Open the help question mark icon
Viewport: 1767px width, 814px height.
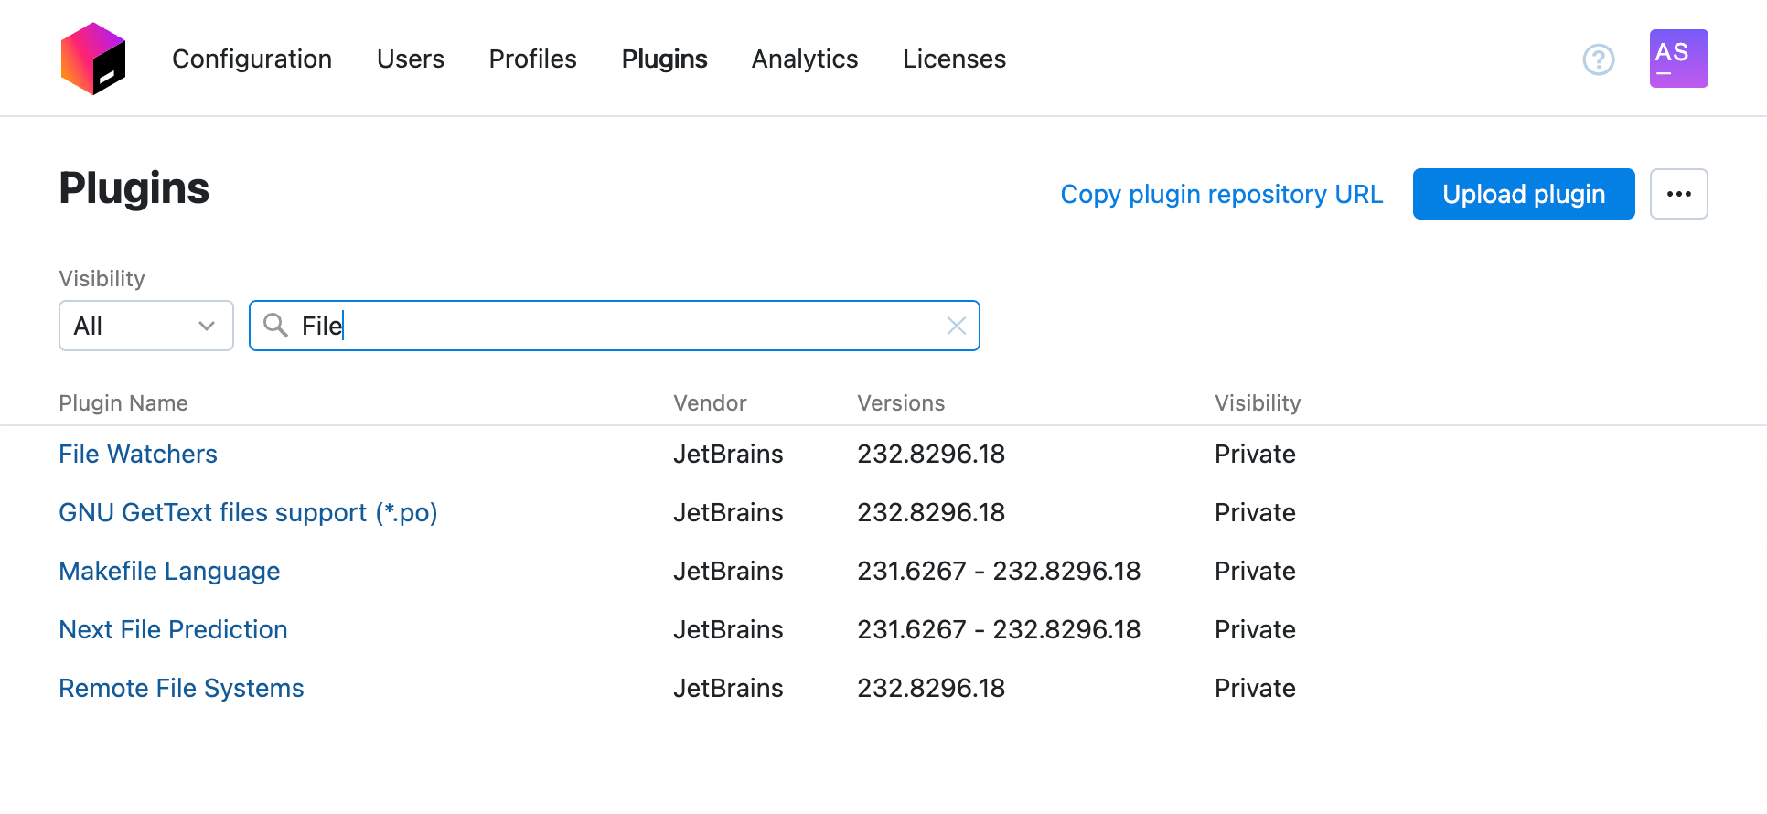pyautogui.click(x=1599, y=59)
